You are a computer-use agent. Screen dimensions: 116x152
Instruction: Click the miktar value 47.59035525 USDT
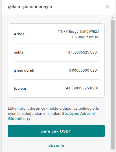point(83,52)
